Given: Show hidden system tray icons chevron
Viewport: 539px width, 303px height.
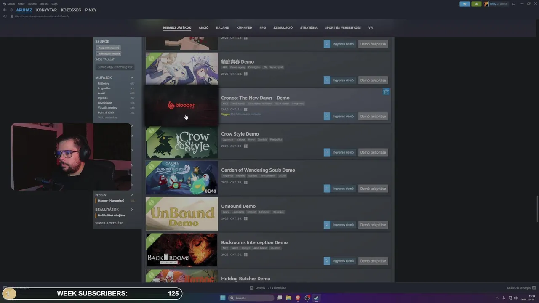Looking at the screenshot, I should pos(496,298).
